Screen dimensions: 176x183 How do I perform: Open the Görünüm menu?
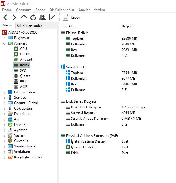pos(24,10)
